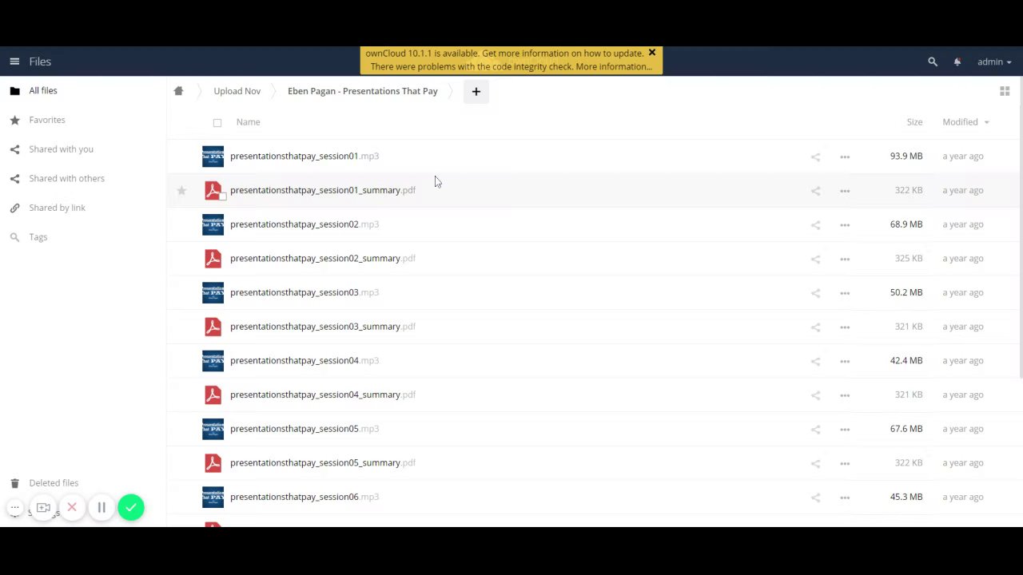This screenshot has width=1023, height=575.
Task: Open more actions for session01_summary.pdf
Action: pyautogui.click(x=845, y=191)
